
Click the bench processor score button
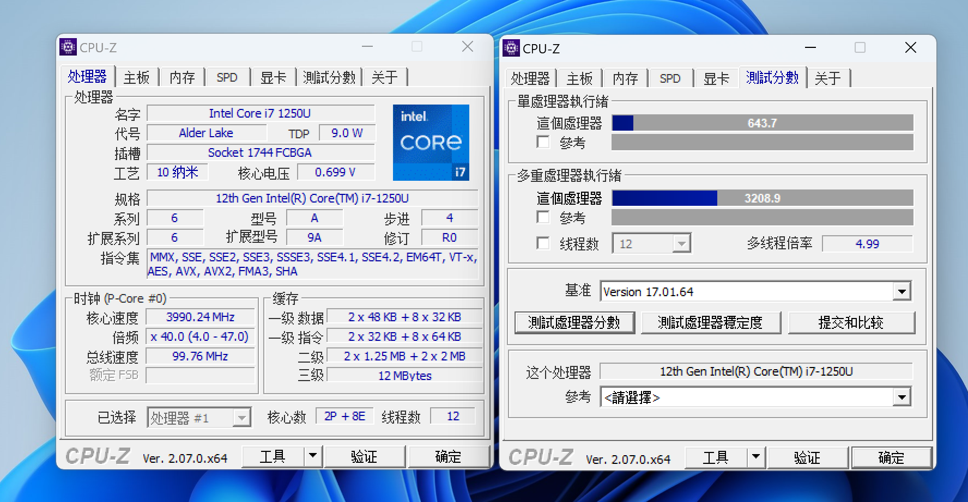click(574, 323)
